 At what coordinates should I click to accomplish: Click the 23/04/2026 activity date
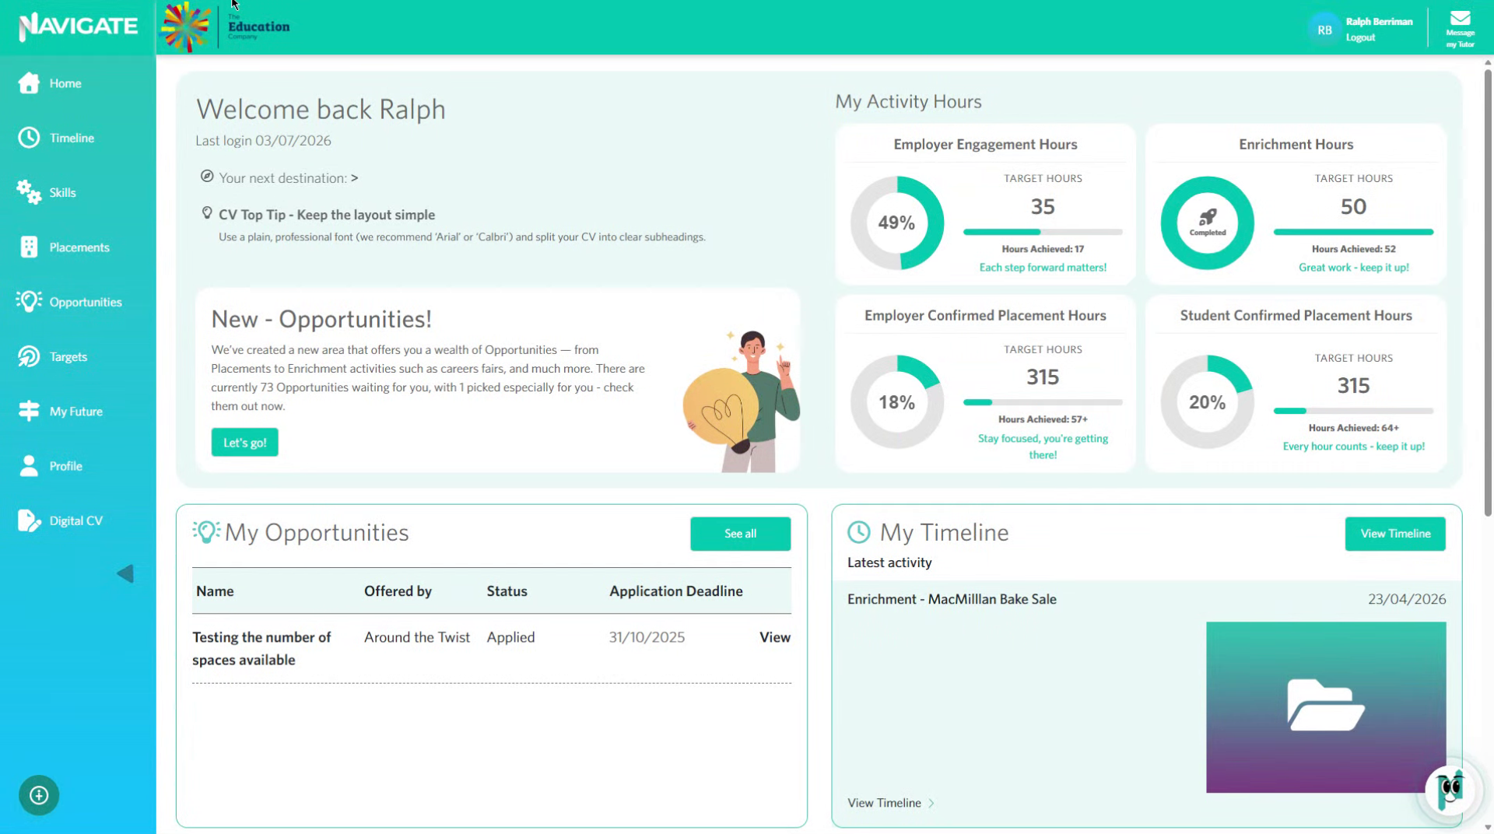(1407, 599)
